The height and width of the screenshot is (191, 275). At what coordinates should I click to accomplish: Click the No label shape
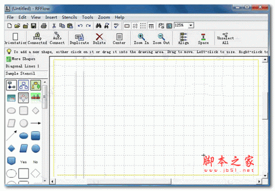pos(36,162)
